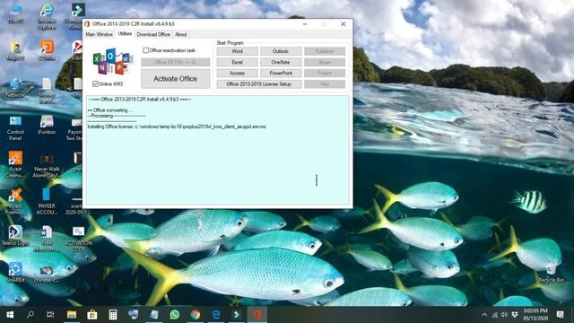Click the Office icon in title bar
The height and width of the screenshot is (323, 574).
pos(87,24)
